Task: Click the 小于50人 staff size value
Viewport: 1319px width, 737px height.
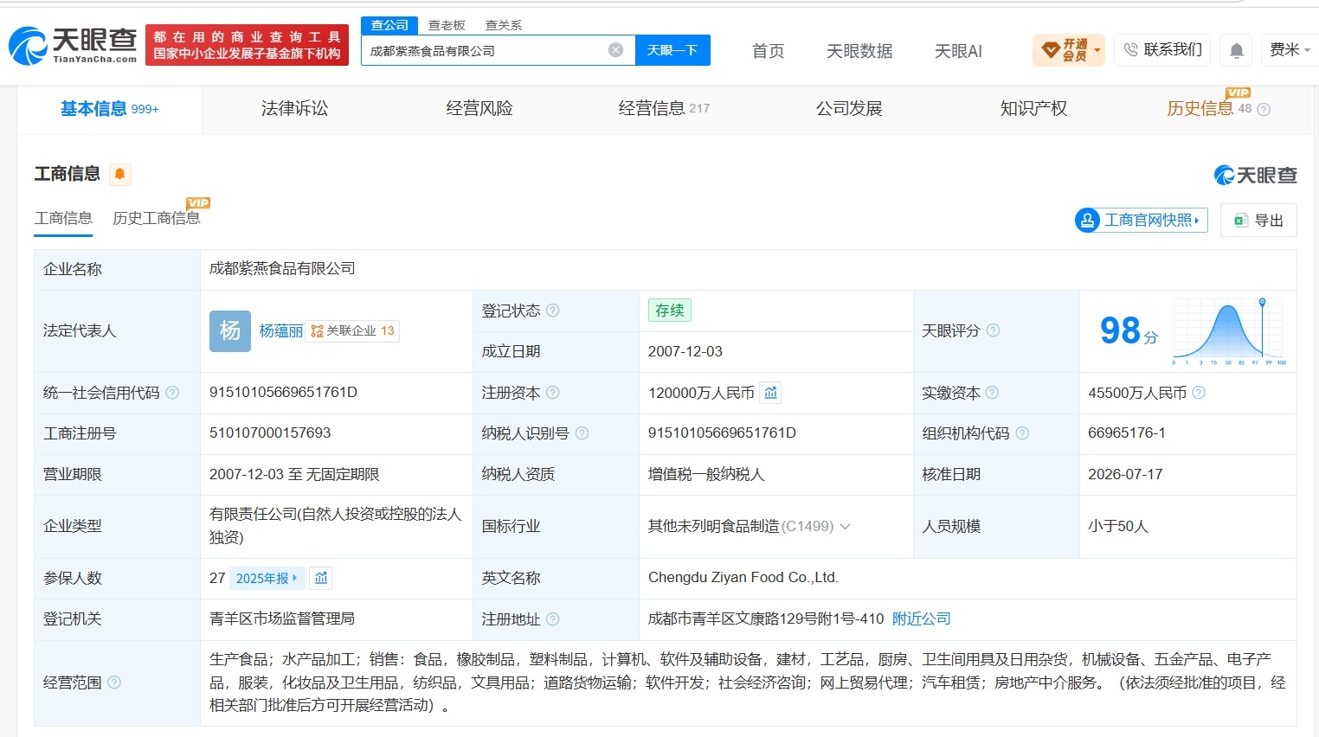Action: 1118,526
